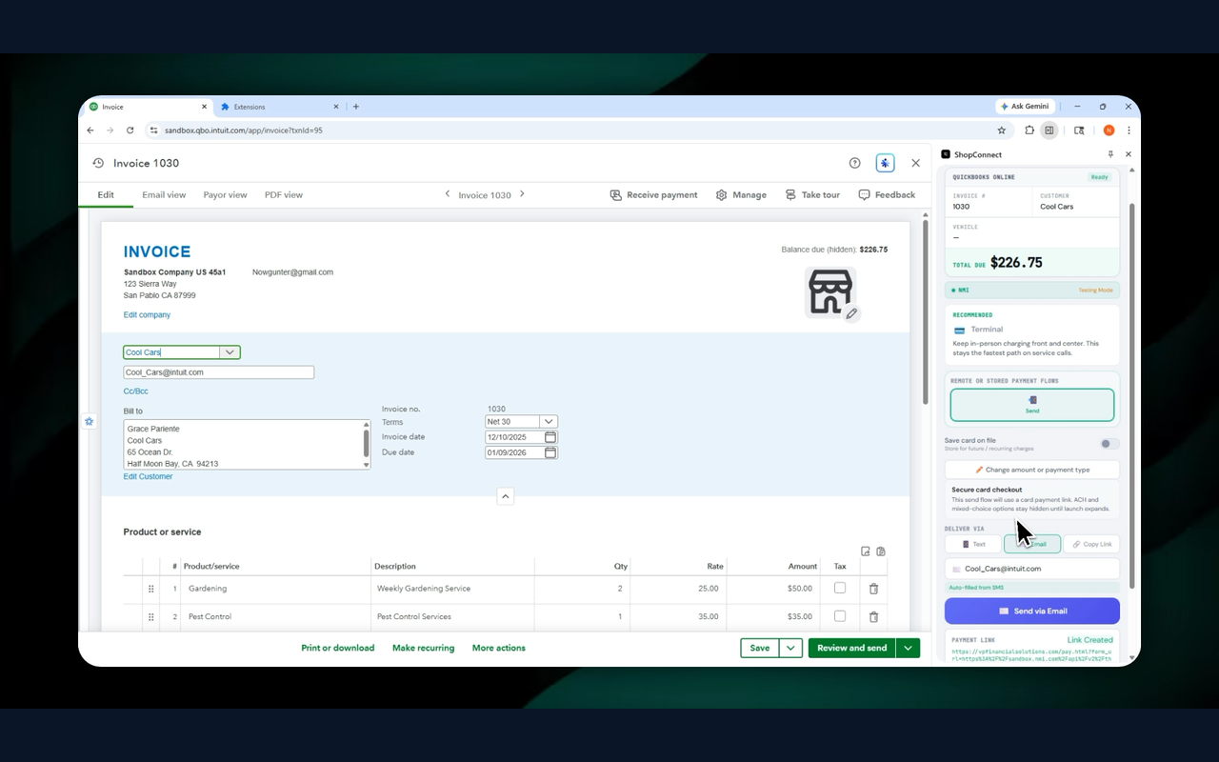Screen dimensions: 1219x762
Task: Expand the Cool Cars customer dropdown
Action: [230, 352]
